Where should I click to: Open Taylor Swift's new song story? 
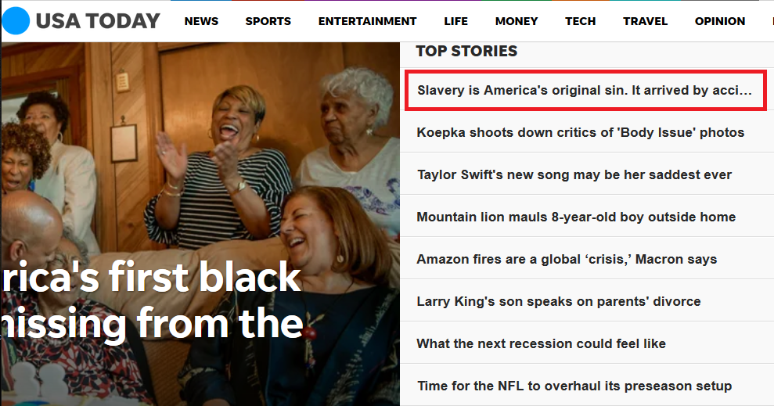coord(574,174)
